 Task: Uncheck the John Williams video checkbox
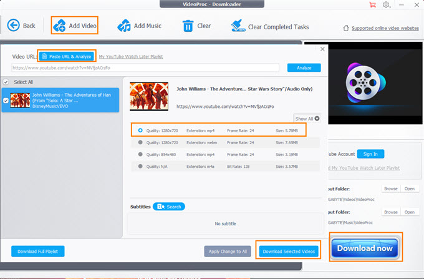tap(6, 100)
